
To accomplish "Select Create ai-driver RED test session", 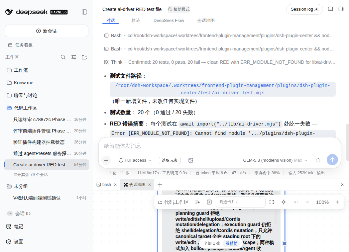I will click(x=47, y=165).
